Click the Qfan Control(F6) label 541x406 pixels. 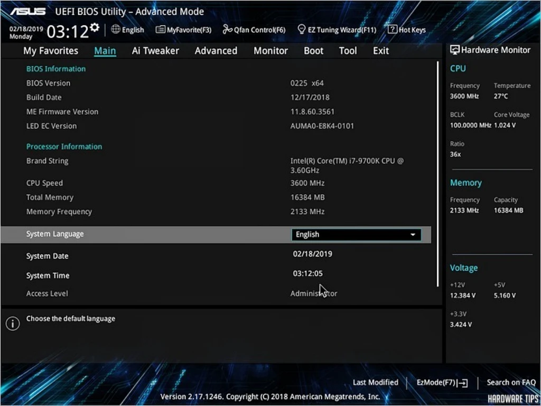[x=260, y=30]
